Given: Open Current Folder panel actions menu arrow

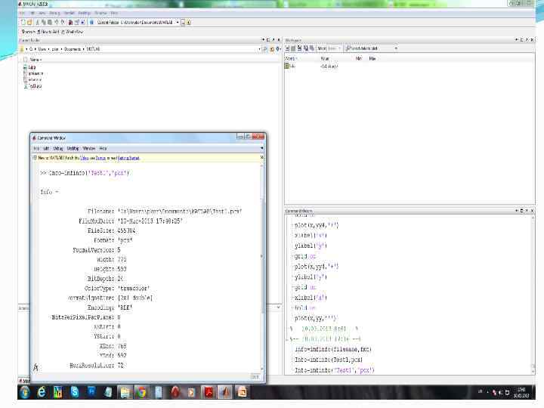Looking at the screenshot, I should (x=263, y=40).
